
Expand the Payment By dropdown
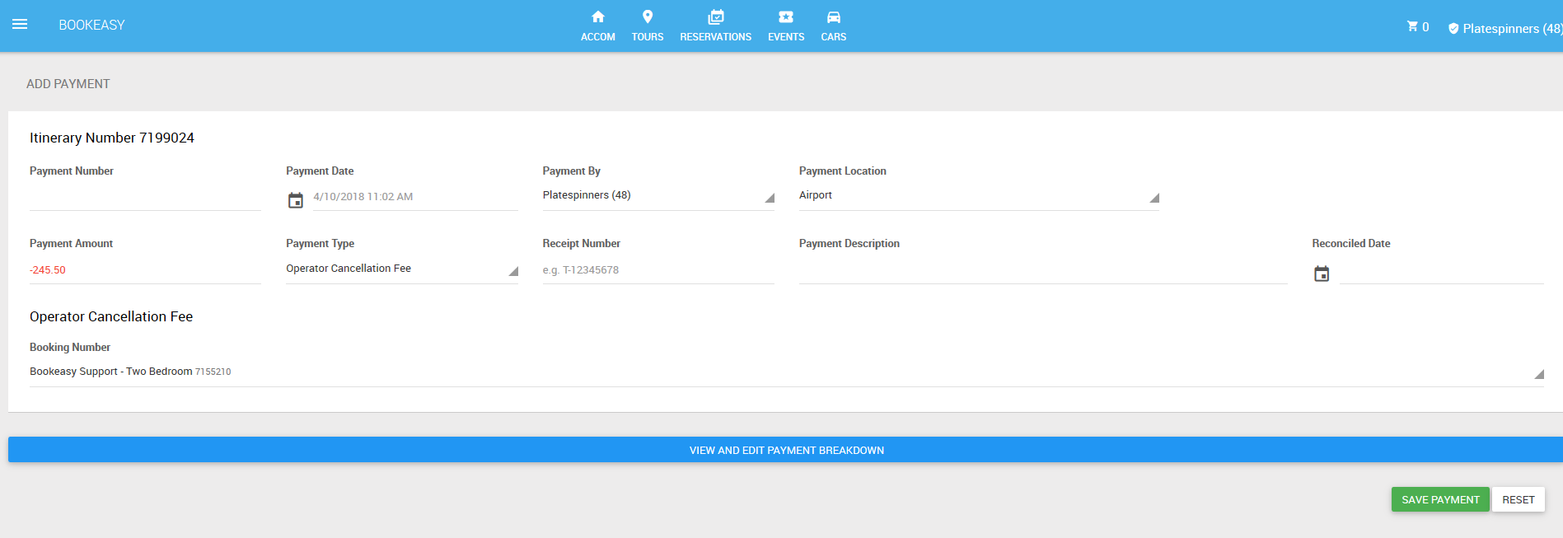(x=658, y=196)
